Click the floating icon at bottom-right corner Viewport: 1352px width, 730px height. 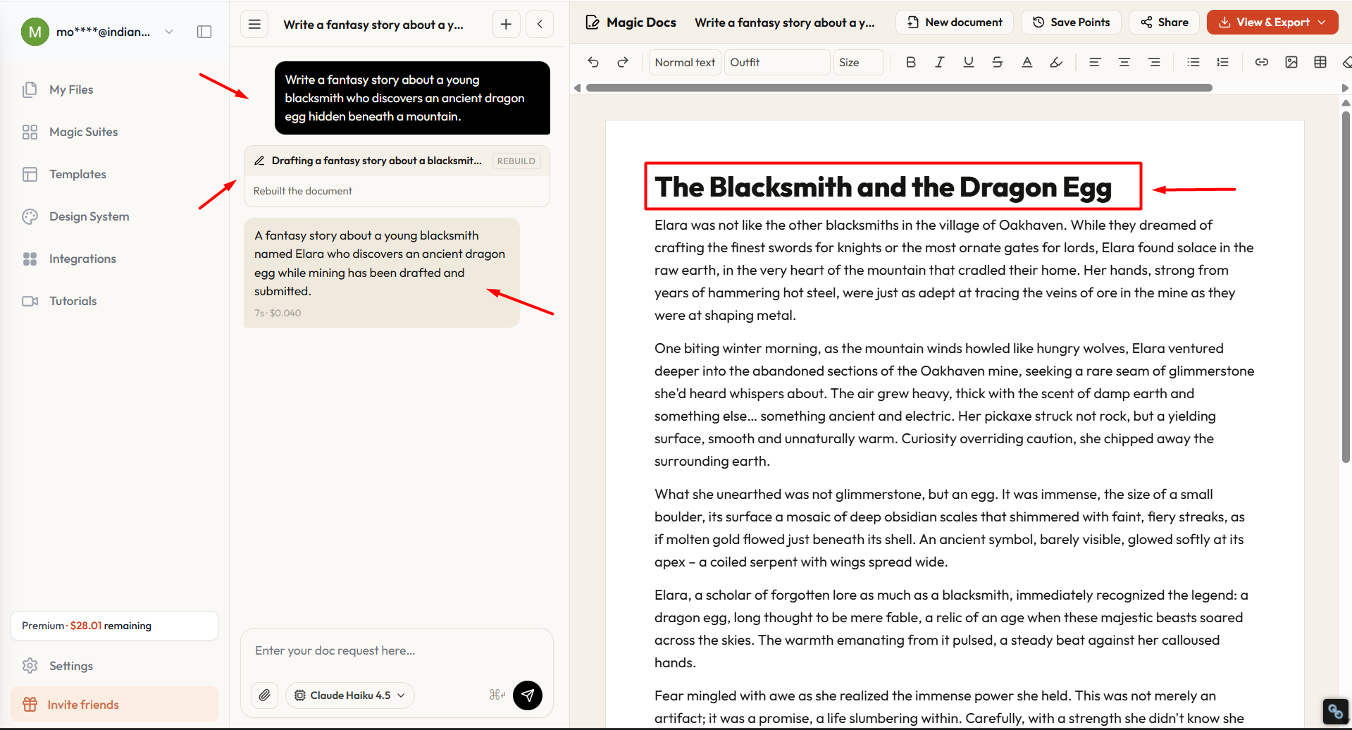(x=1335, y=712)
